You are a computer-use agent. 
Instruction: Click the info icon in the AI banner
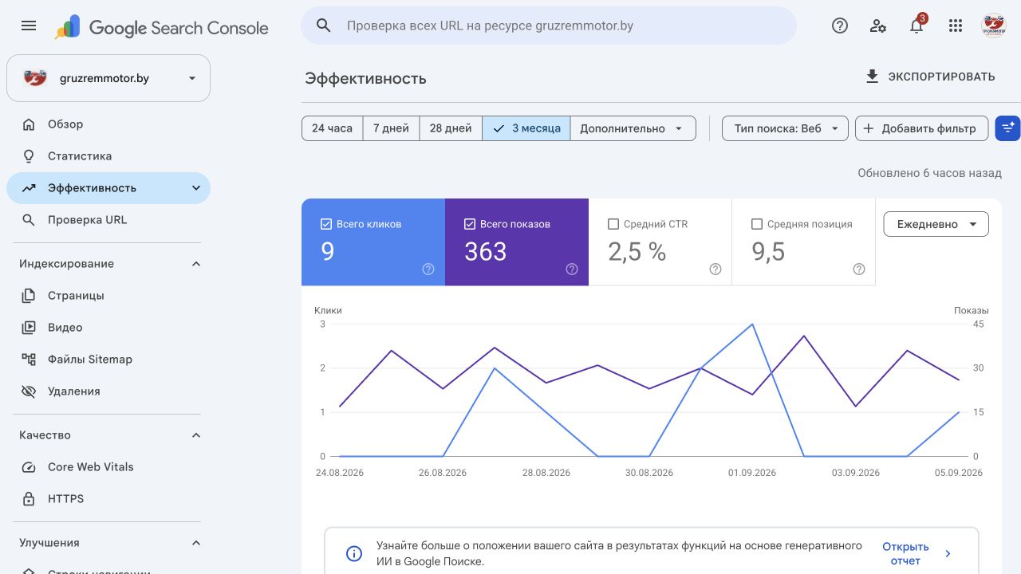coord(353,553)
